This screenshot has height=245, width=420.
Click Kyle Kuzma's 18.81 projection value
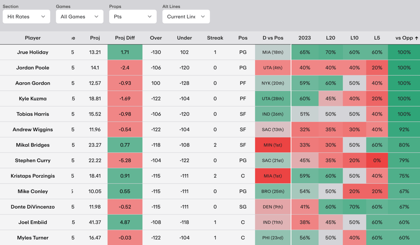(95, 98)
